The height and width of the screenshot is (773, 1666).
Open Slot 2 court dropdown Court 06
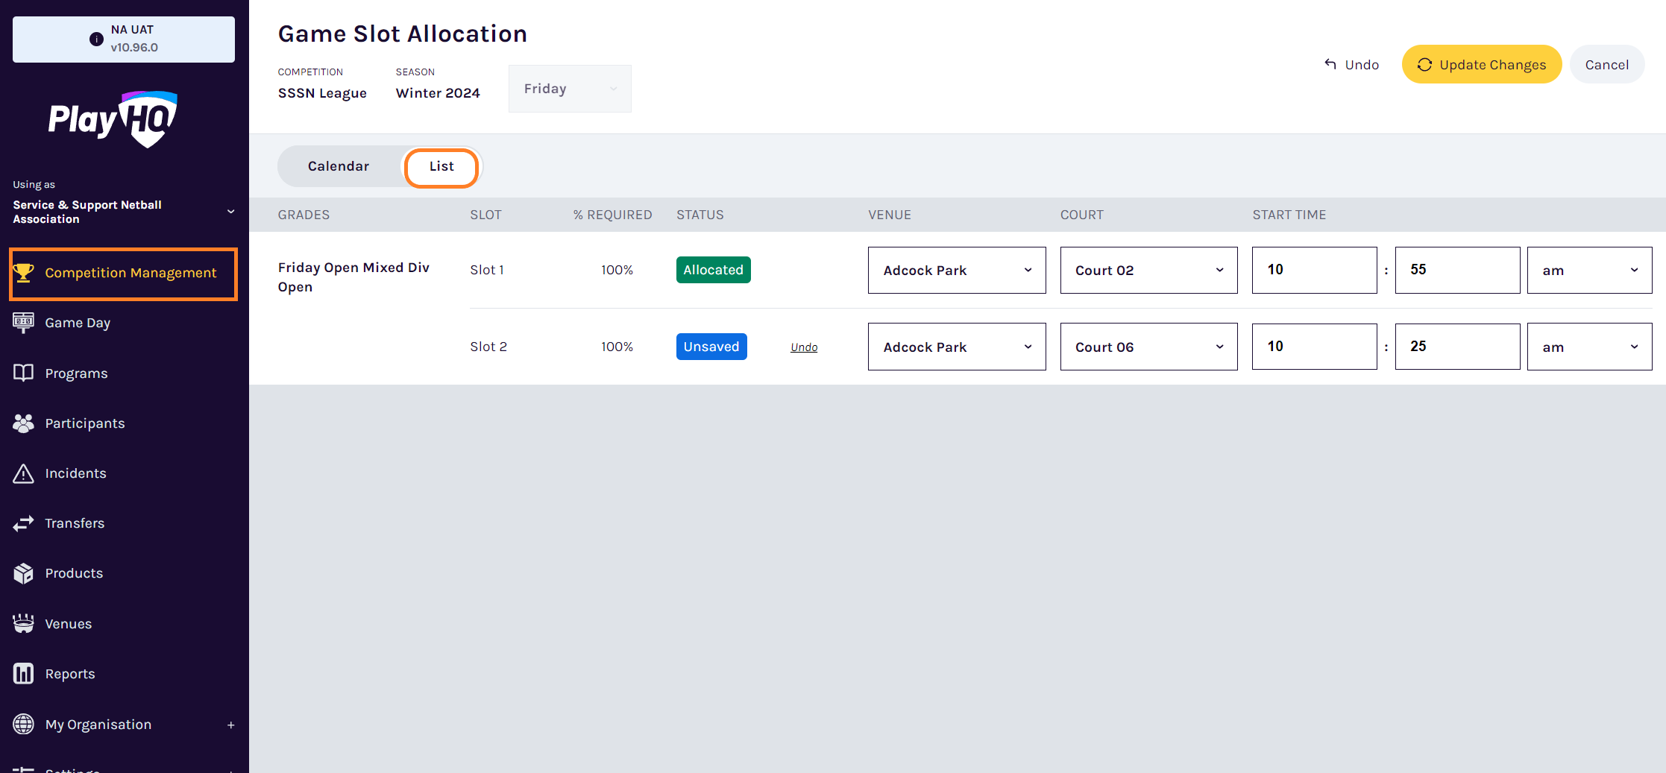[1148, 347]
